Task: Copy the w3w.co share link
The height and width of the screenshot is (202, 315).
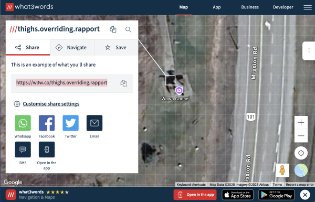Action: click(x=123, y=83)
